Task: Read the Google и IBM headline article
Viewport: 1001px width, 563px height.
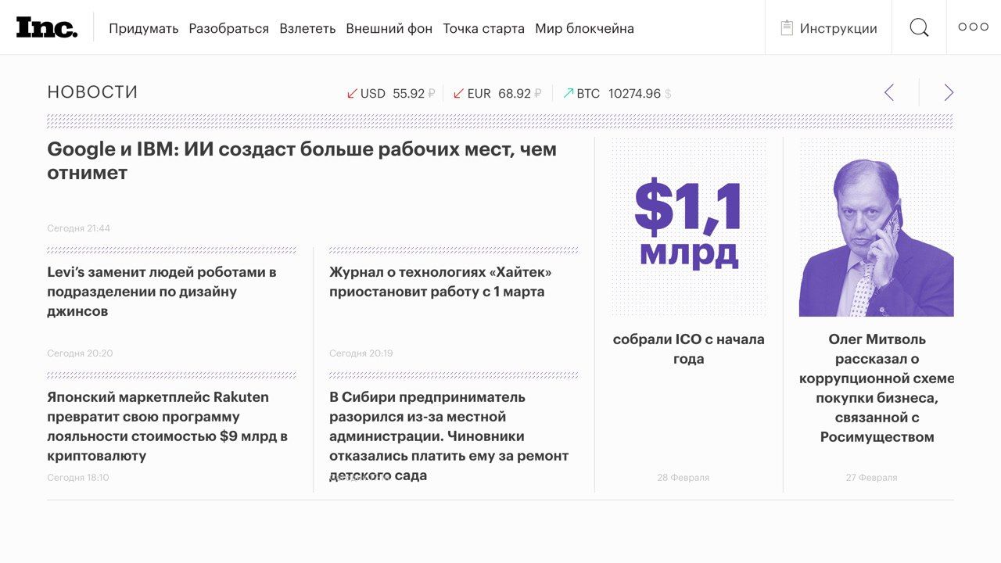Action: (x=302, y=160)
